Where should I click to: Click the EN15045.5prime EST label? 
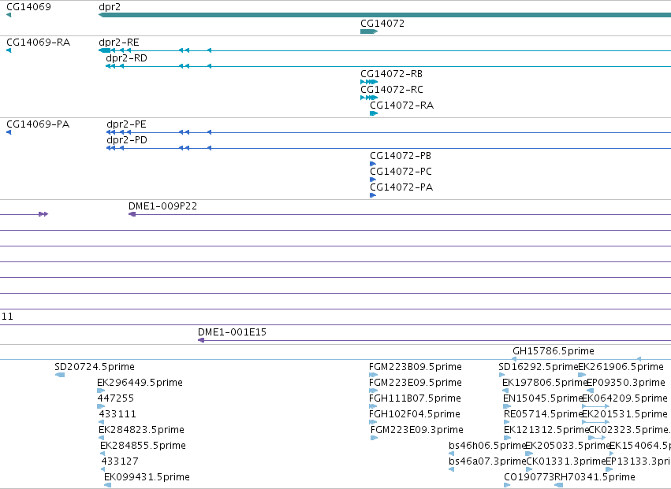pos(542,398)
